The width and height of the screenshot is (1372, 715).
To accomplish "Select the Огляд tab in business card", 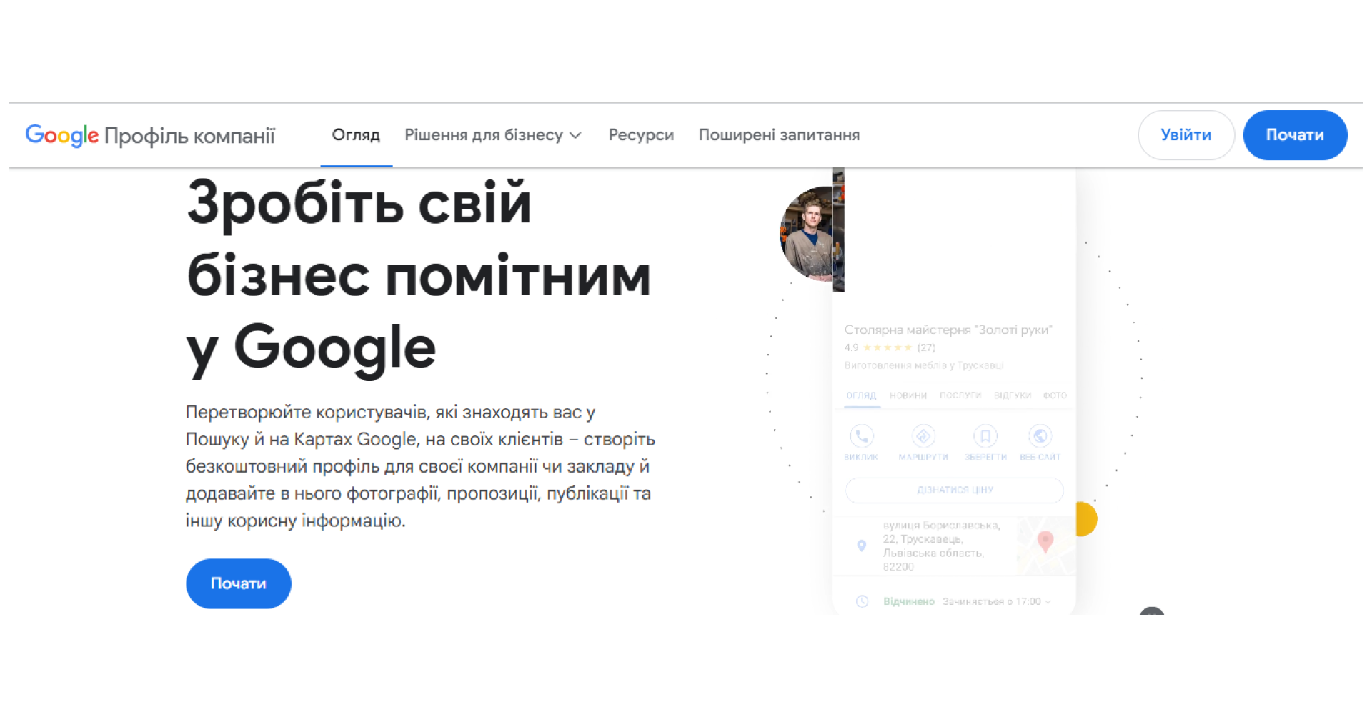I will (861, 395).
